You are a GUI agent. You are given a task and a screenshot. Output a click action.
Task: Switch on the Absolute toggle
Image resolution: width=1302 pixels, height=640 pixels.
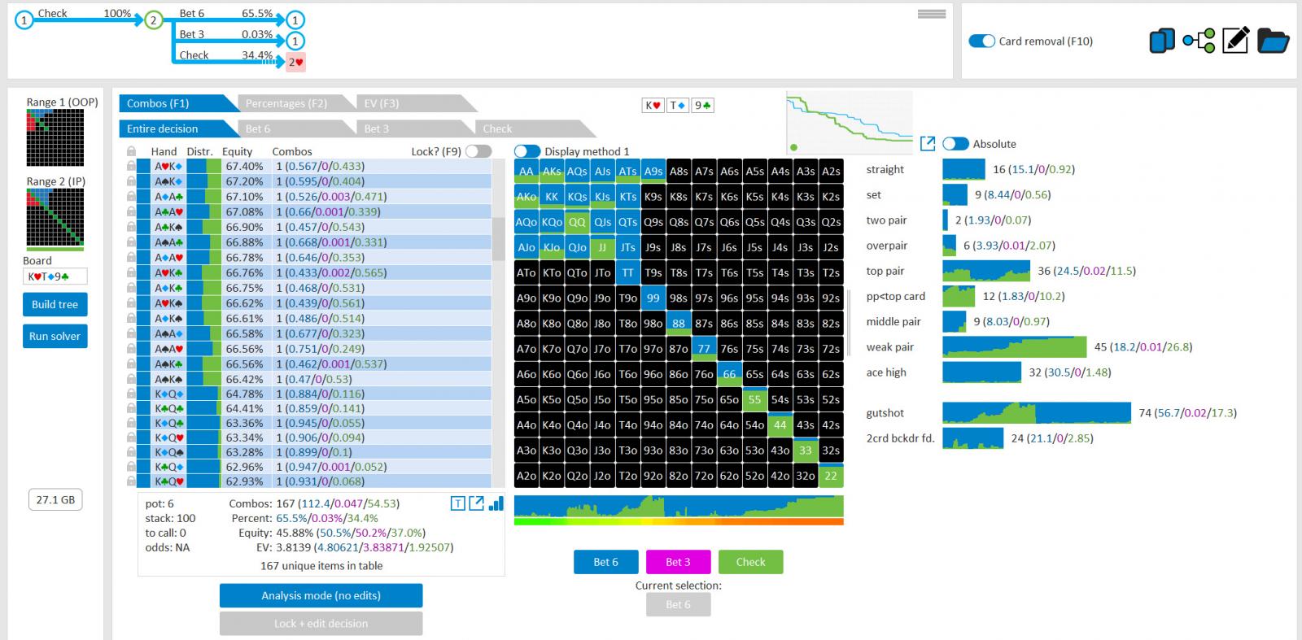[x=955, y=144]
